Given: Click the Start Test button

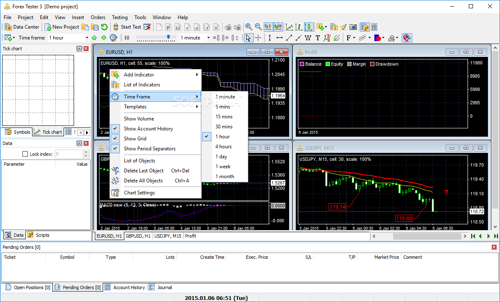Looking at the screenshot, I should pos(126,27).
